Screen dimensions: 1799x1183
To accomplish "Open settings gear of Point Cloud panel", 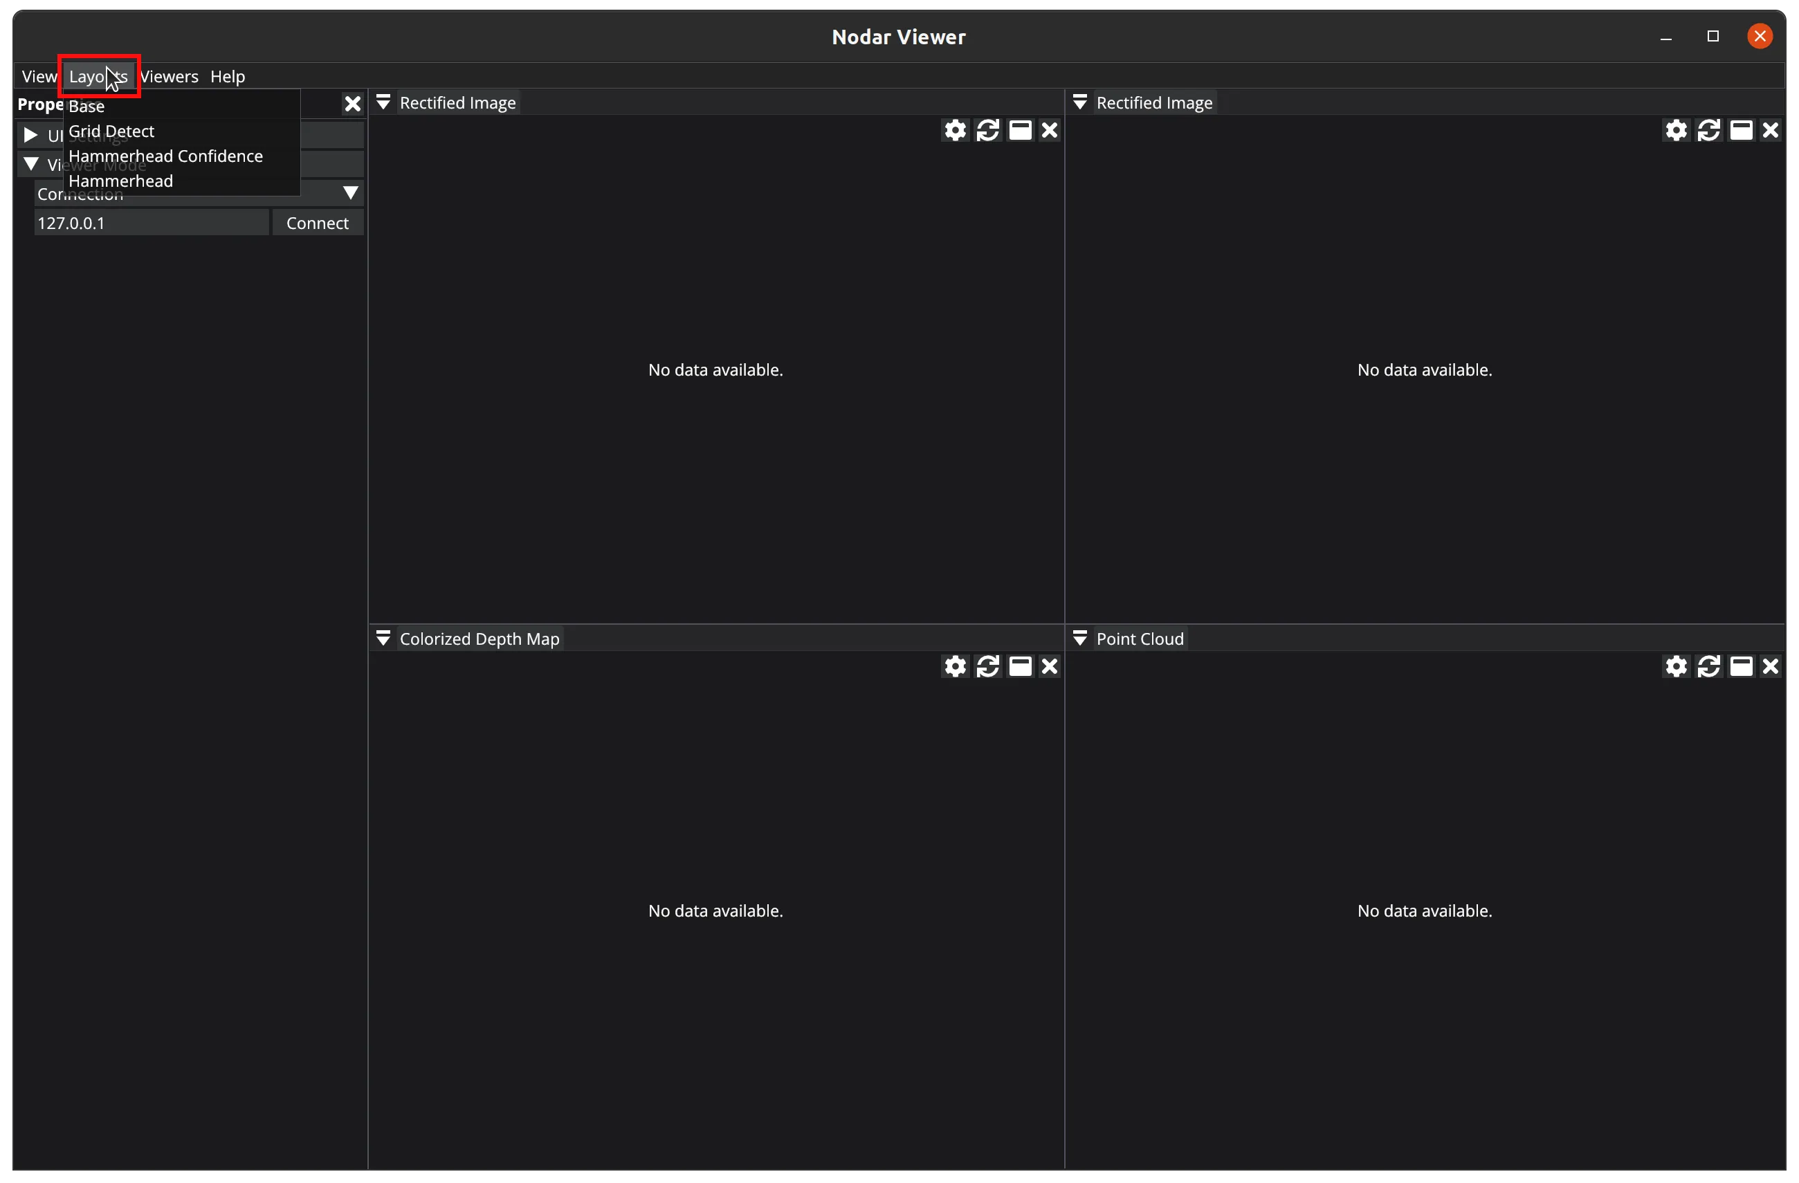I will 1676,667.
